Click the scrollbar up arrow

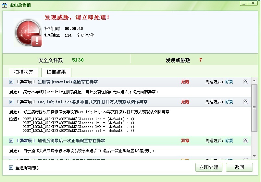[x=254, y=81]
